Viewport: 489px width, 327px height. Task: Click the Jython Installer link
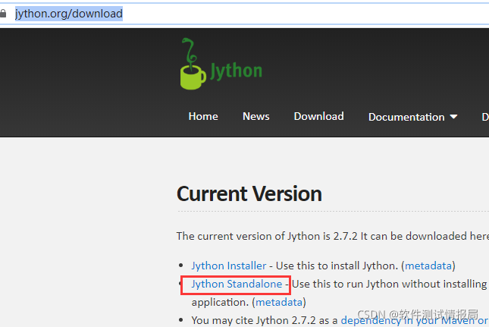229,266
